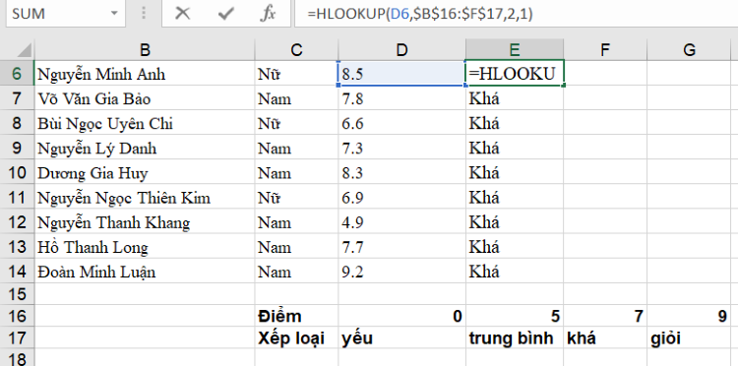738x366 pixels.
Task: Select row 10 header
Action: coord(17,173)
